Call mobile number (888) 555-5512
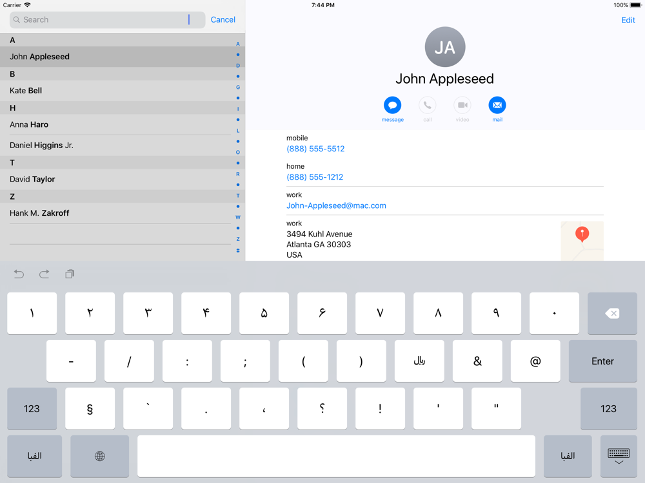Screen dimensions: 645x483 point(315,149)
